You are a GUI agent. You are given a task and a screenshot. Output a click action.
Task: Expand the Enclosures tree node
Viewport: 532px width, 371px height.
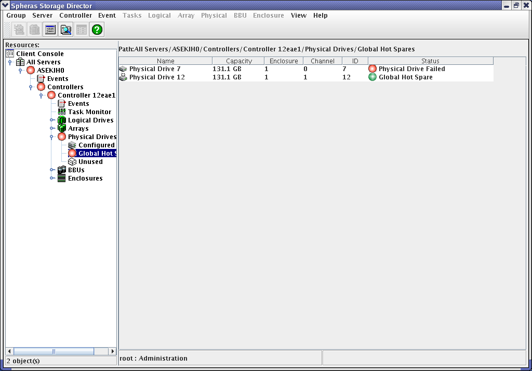(52, 178)
